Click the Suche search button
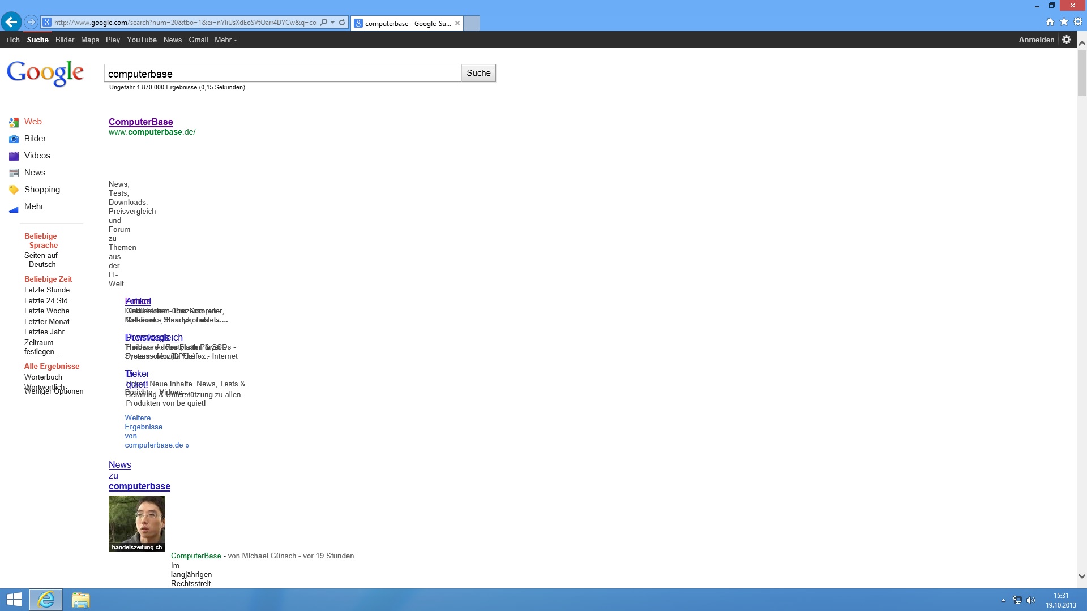 478,73
